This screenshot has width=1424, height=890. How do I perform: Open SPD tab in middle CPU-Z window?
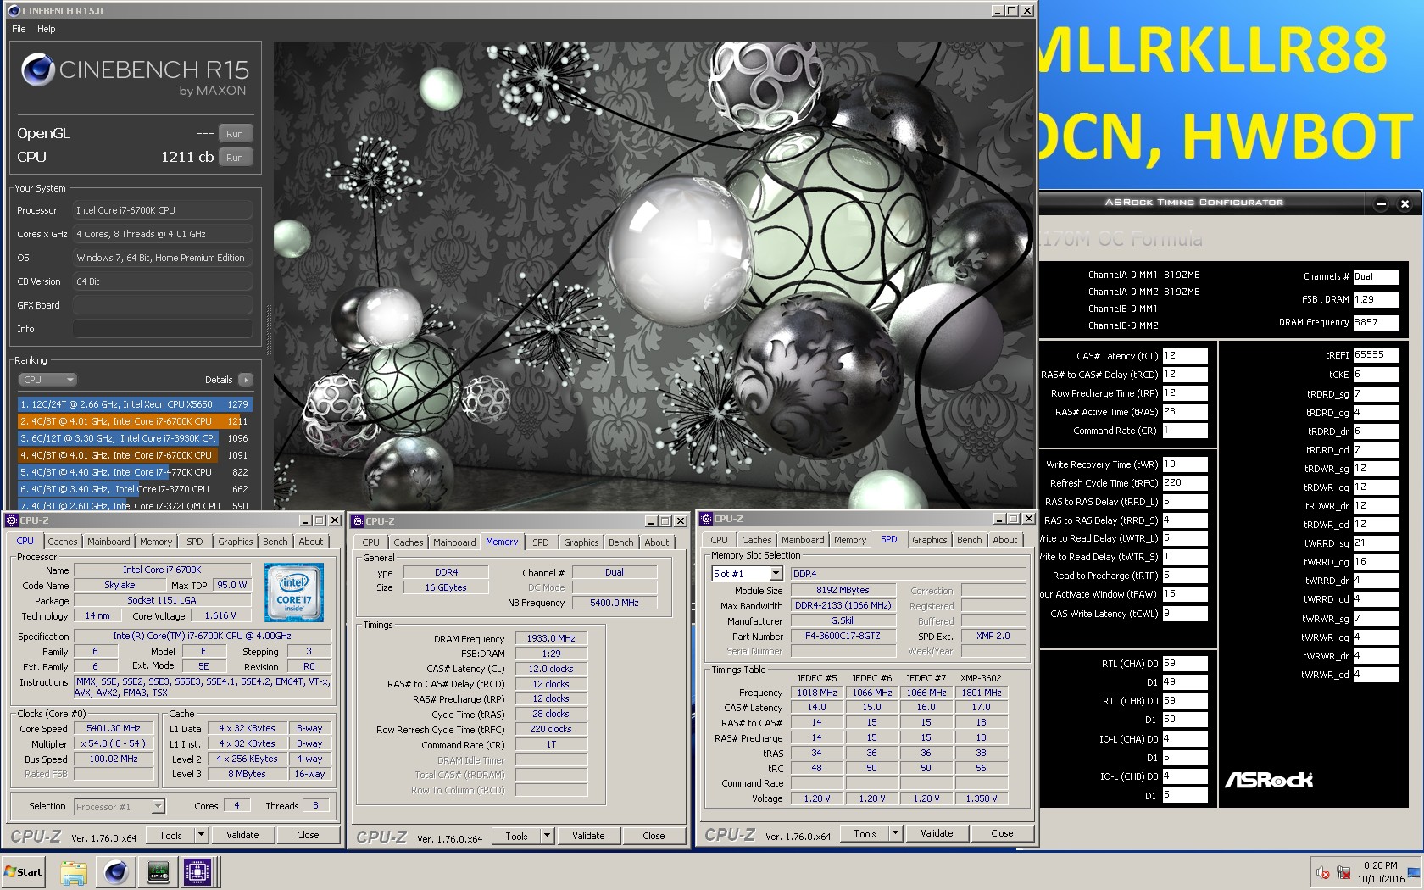[x=541, y=542]
